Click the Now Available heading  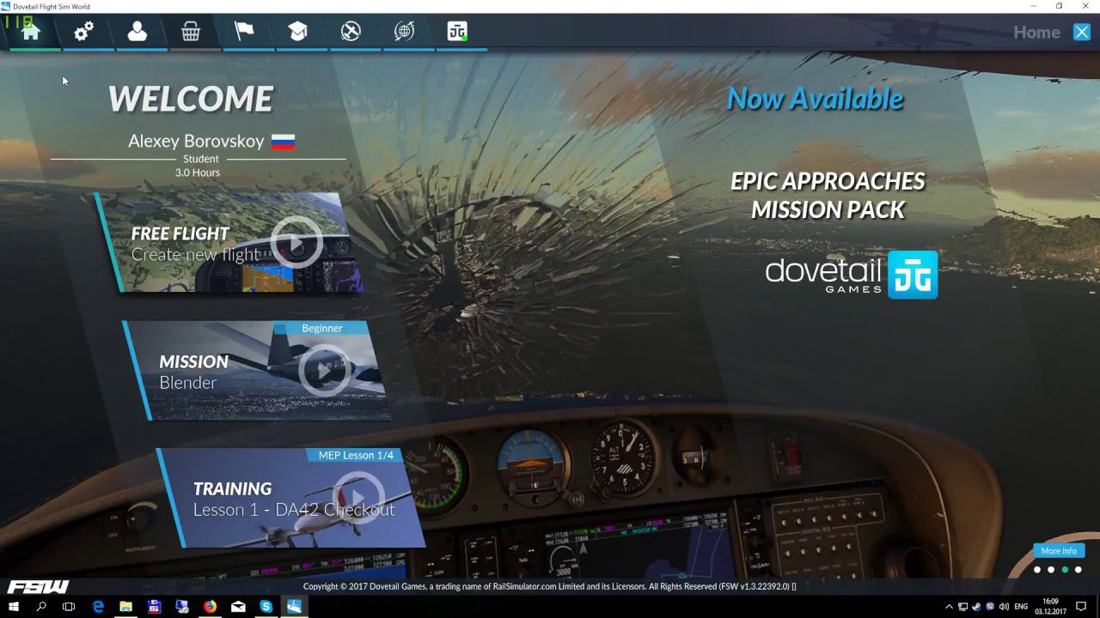(x=815, y=99)
